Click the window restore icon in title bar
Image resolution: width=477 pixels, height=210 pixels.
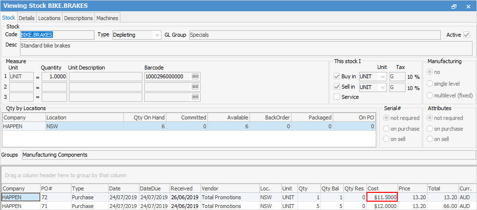coord(454,6)
